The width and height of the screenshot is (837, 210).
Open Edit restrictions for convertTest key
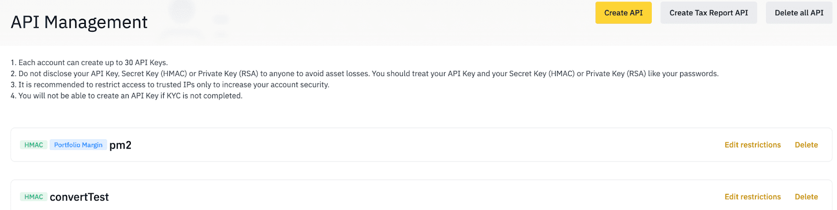(752, 196)
